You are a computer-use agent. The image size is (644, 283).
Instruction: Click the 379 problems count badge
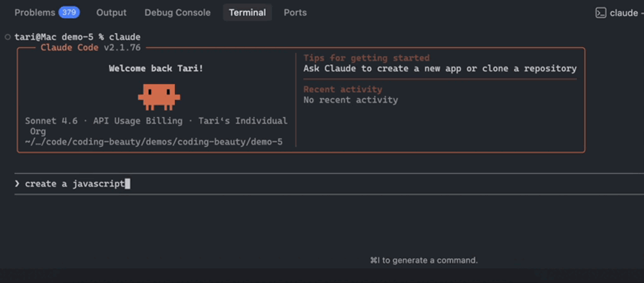[x=69, y=12]
